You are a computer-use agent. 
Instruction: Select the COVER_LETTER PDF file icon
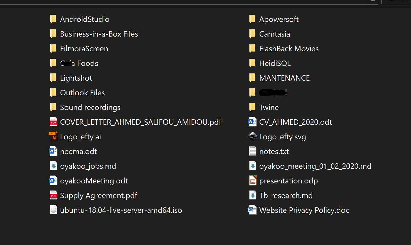point(53,122)
